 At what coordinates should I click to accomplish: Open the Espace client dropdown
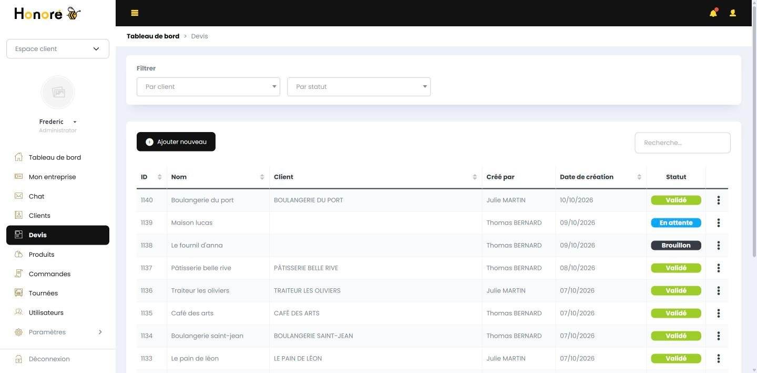point(58,49)
